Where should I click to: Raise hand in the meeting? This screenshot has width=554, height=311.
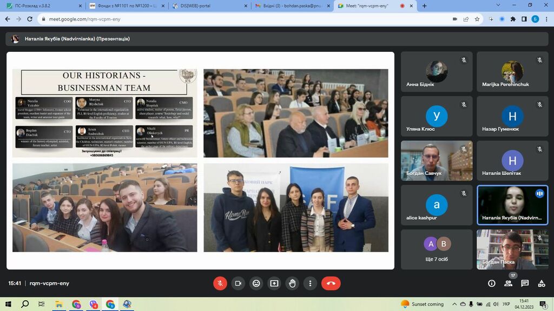point(292,283)
